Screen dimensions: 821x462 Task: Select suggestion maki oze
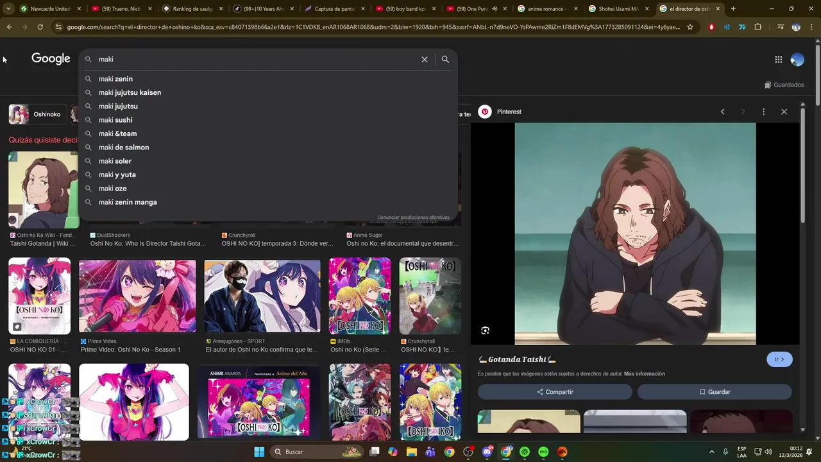(x=268, y=189)
